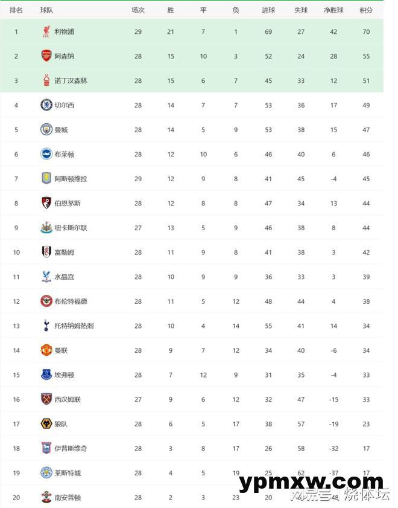Viewport: 398px width, 508px height.
Task: Click the 净胜球 column header
Action: click(333, 10)
